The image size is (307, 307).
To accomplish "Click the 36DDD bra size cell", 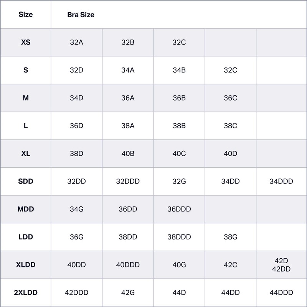I will 179,209.
